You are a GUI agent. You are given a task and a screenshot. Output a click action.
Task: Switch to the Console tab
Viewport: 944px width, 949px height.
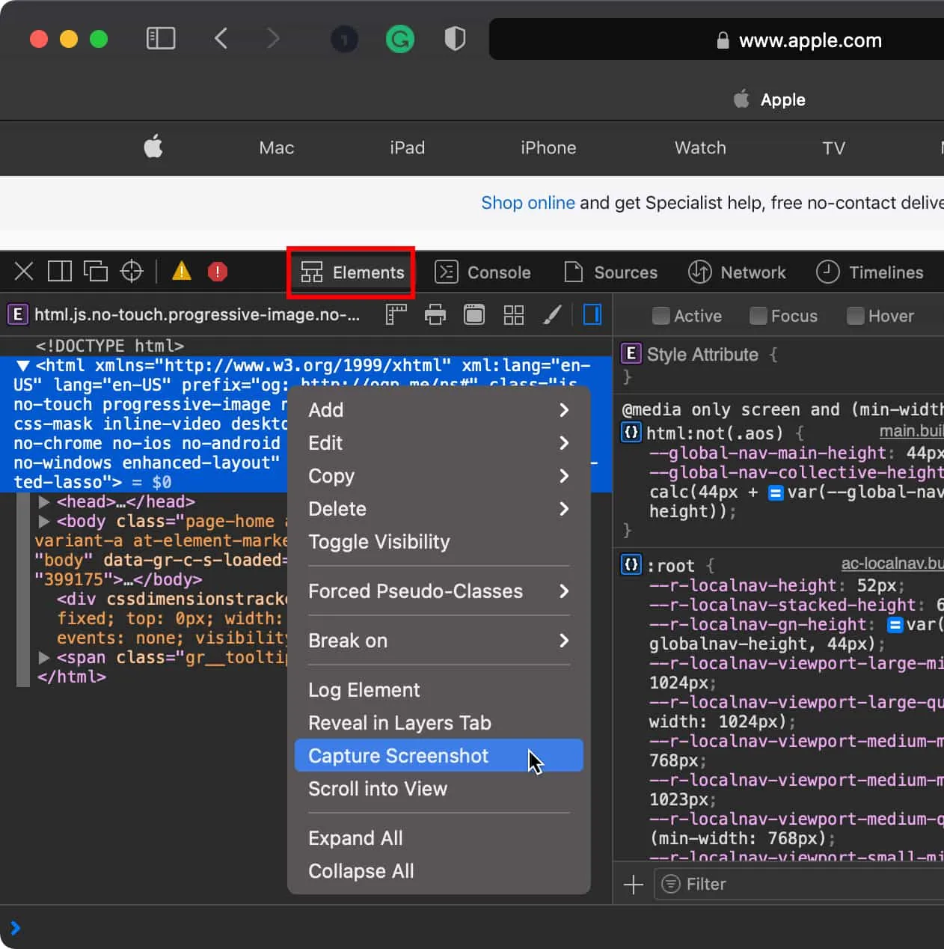pos(483,272)
